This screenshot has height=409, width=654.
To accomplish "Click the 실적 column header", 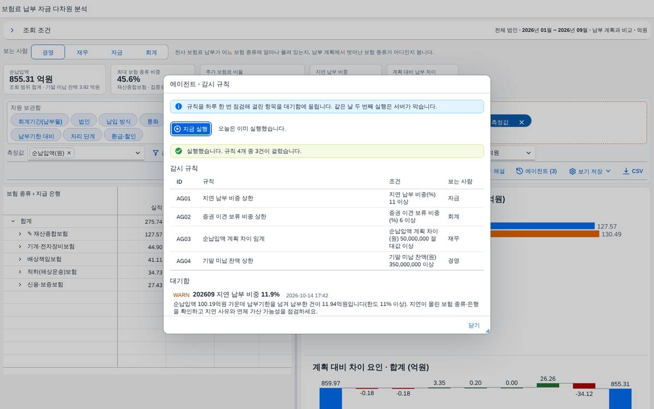I will (142, 207).
